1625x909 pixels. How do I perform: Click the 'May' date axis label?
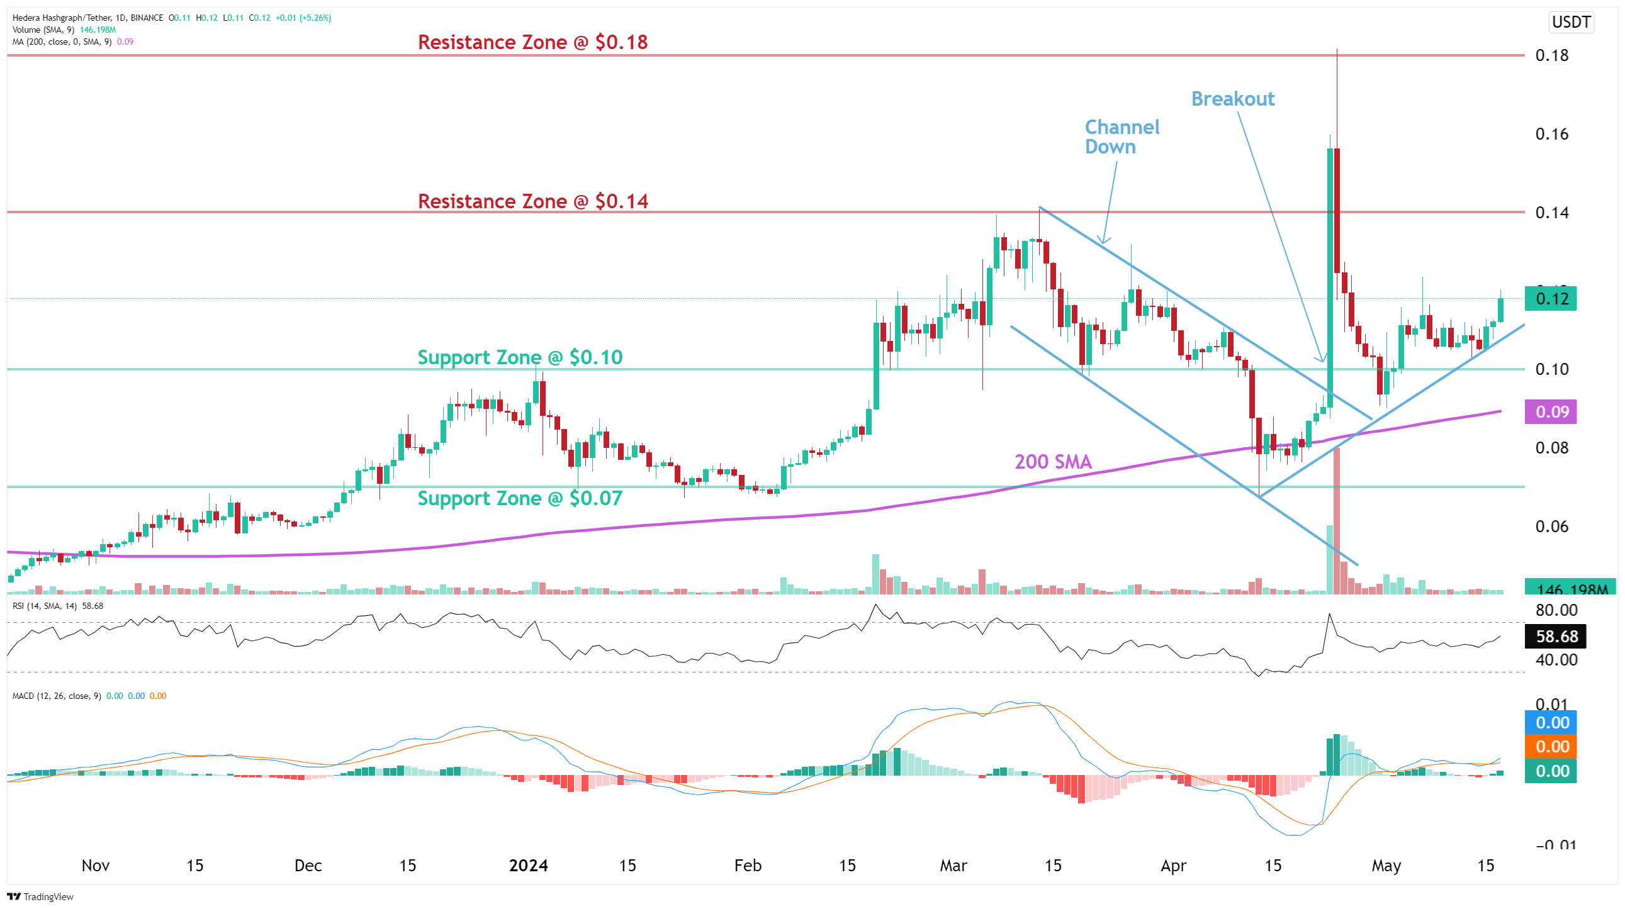[1386, 866]
